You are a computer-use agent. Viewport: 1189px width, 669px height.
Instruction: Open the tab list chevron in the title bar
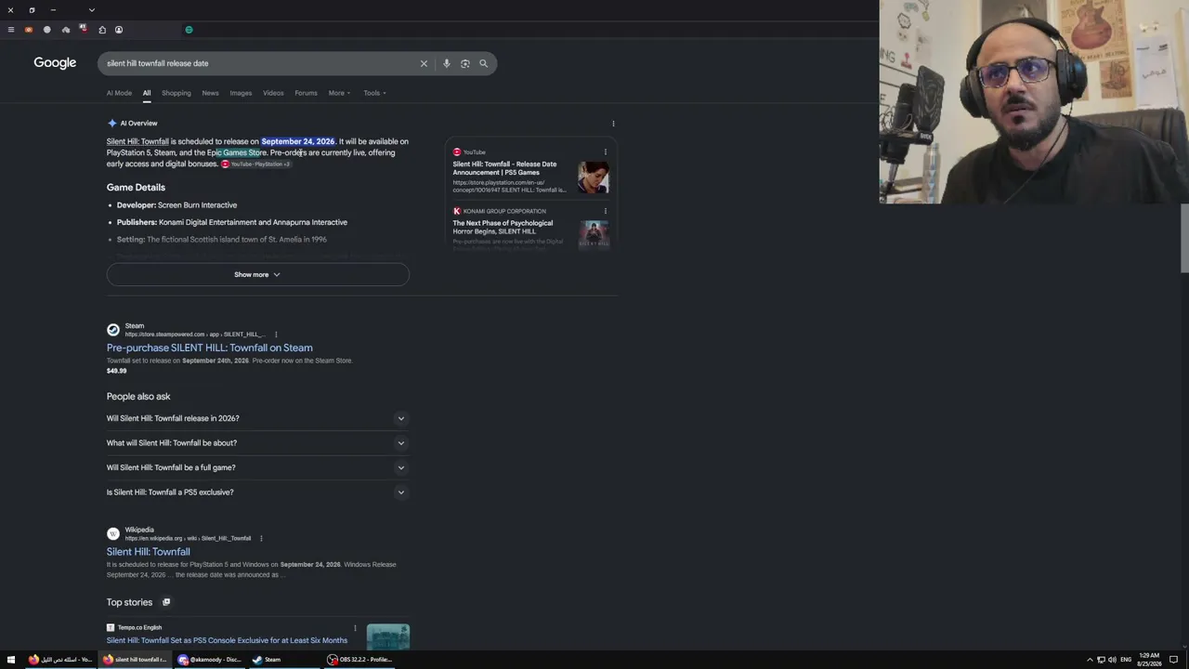point(91,10)
